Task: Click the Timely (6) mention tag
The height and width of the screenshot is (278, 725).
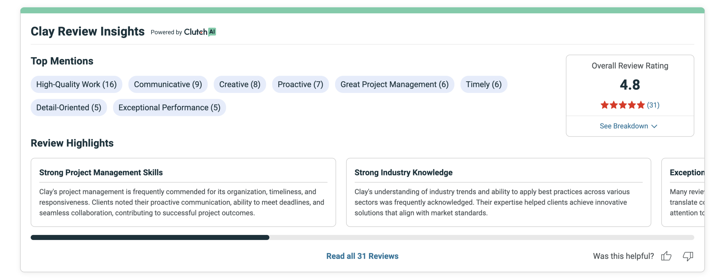Action: [x=483, y=84]
